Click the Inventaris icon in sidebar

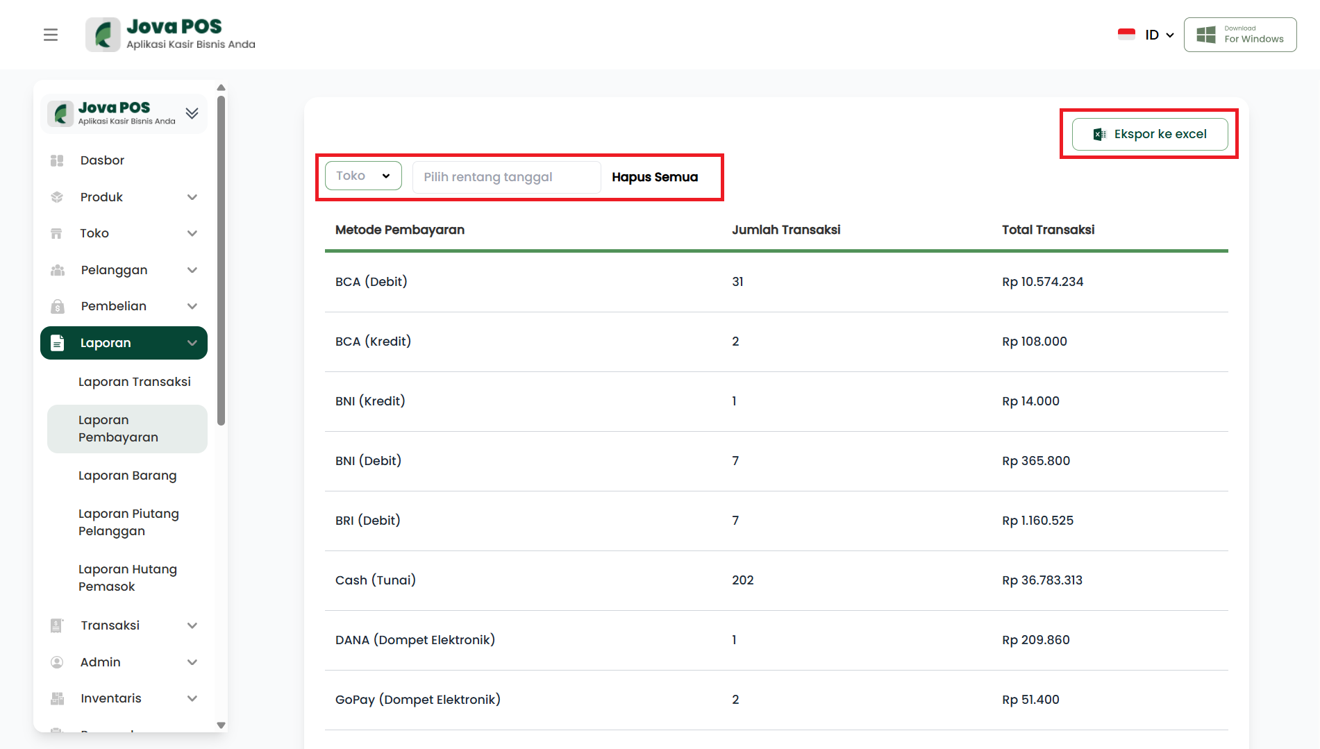click(x=57, y=698)
